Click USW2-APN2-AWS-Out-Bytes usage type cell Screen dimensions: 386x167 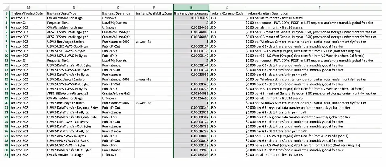click(74, 141)
